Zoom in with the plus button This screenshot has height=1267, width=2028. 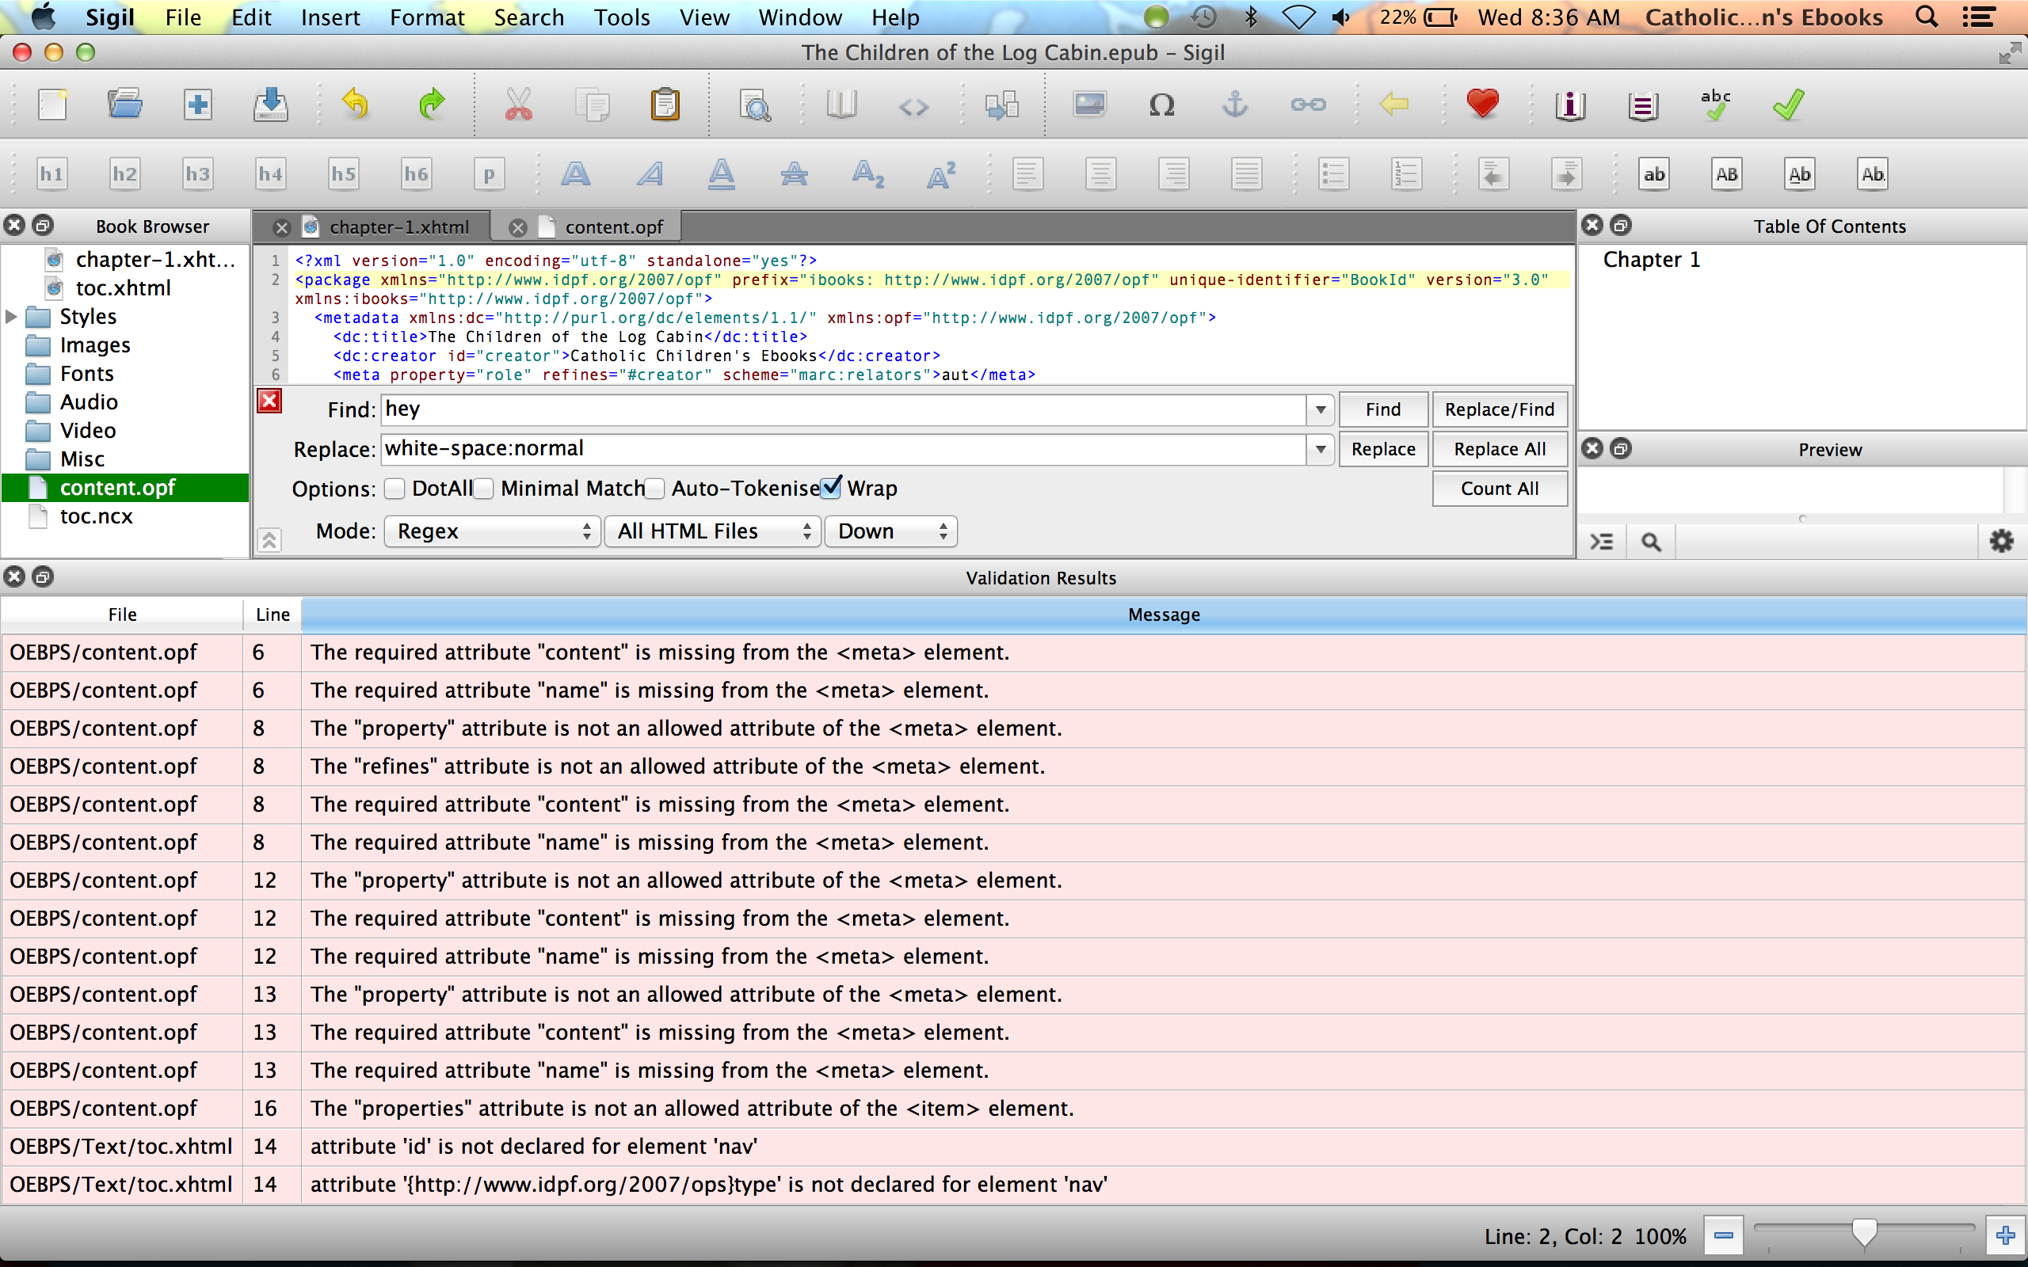pos(2005,1235)
